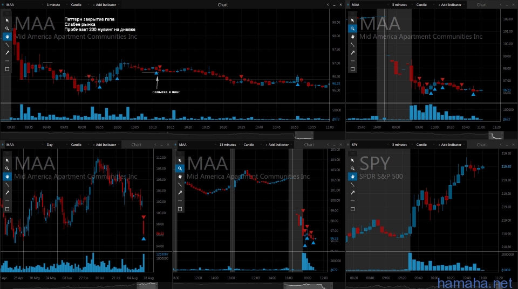Click '+ Add Indicator' in MAA 15 minutes chart

click(277, 145)
